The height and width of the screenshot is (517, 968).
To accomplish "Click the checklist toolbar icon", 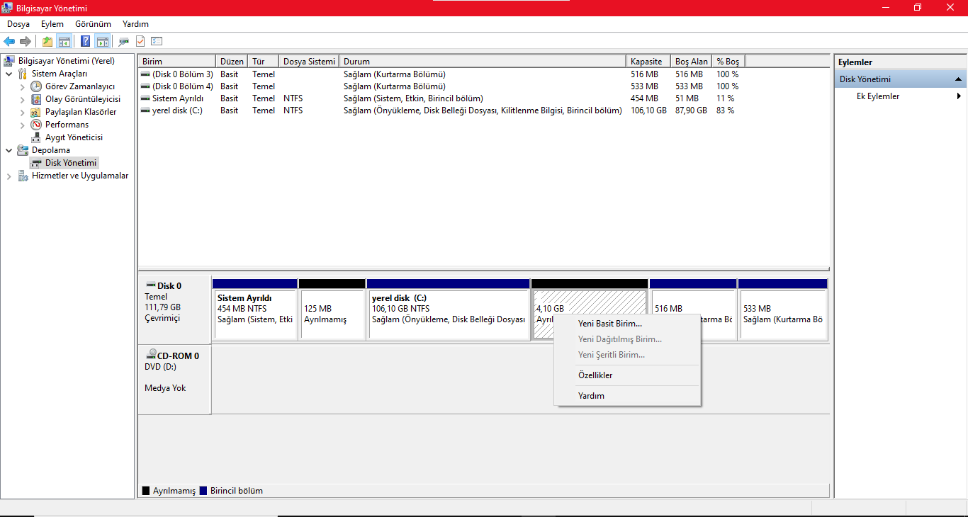I will (157, 41).
